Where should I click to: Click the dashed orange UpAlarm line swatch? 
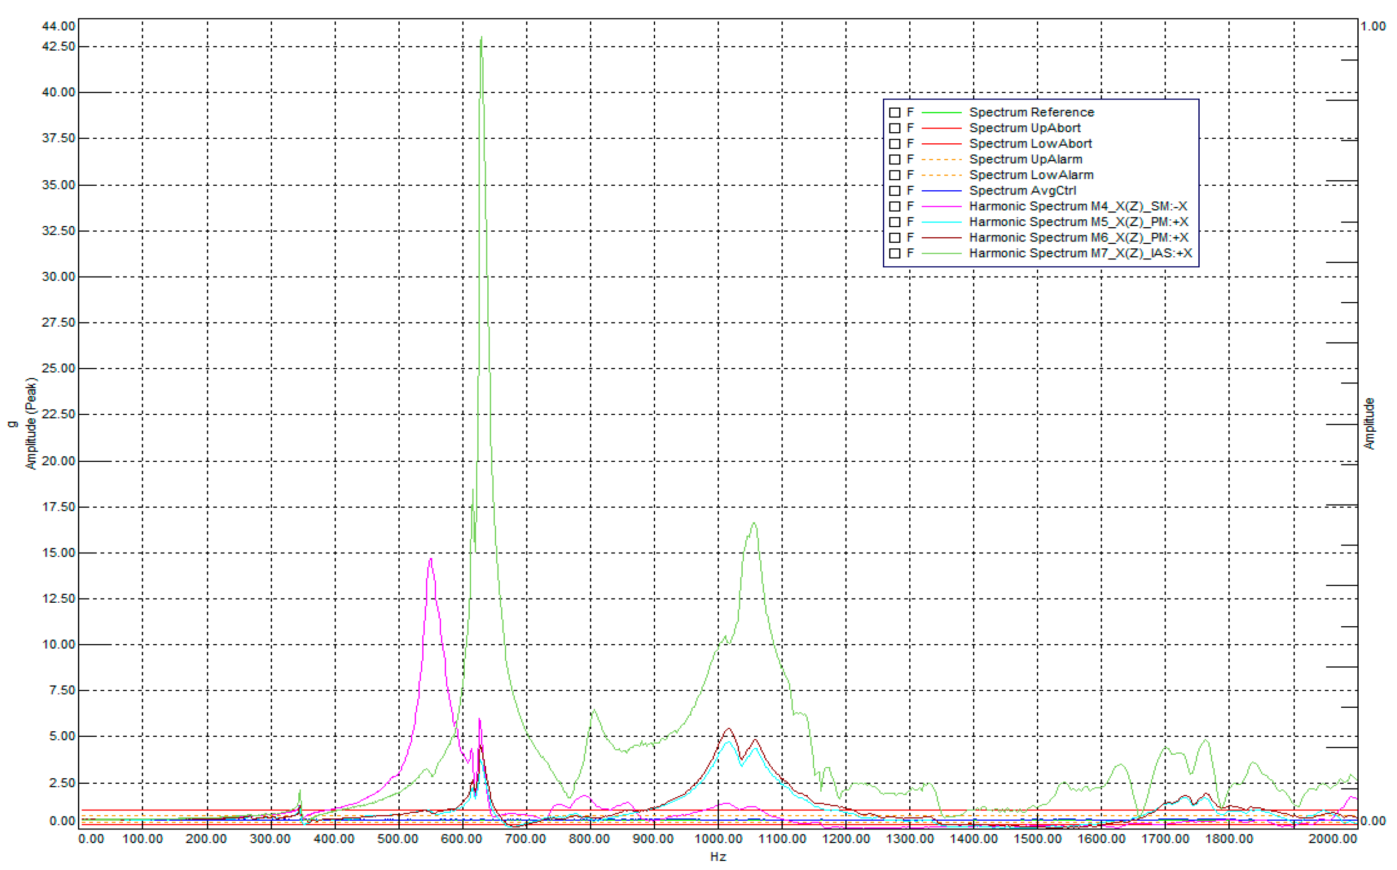[941, 159]
